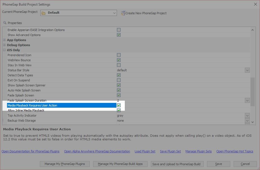
Task: Click the Properties search magnifier icon
Action: coord(5,23)
